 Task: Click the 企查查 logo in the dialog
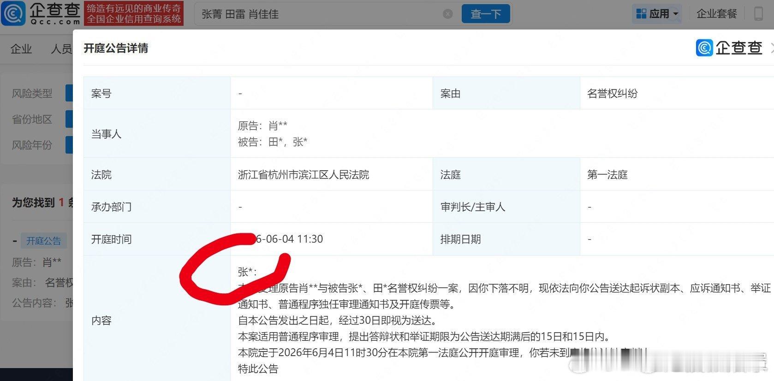tap(729, 48)
